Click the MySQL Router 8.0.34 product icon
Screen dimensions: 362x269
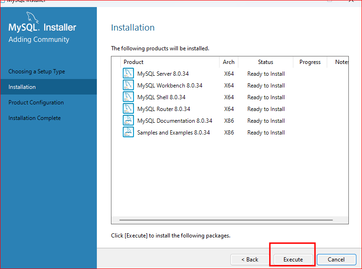128,109
